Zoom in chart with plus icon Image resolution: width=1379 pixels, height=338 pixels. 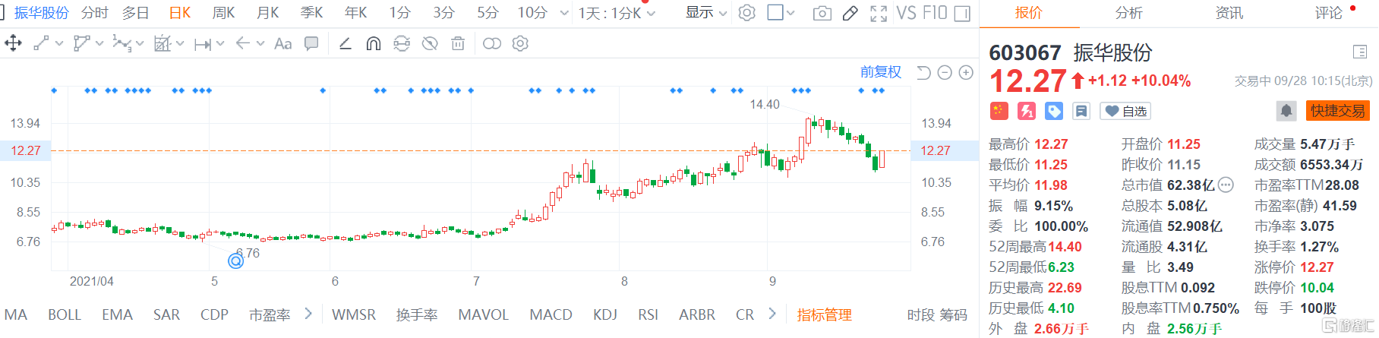point(966,73)
